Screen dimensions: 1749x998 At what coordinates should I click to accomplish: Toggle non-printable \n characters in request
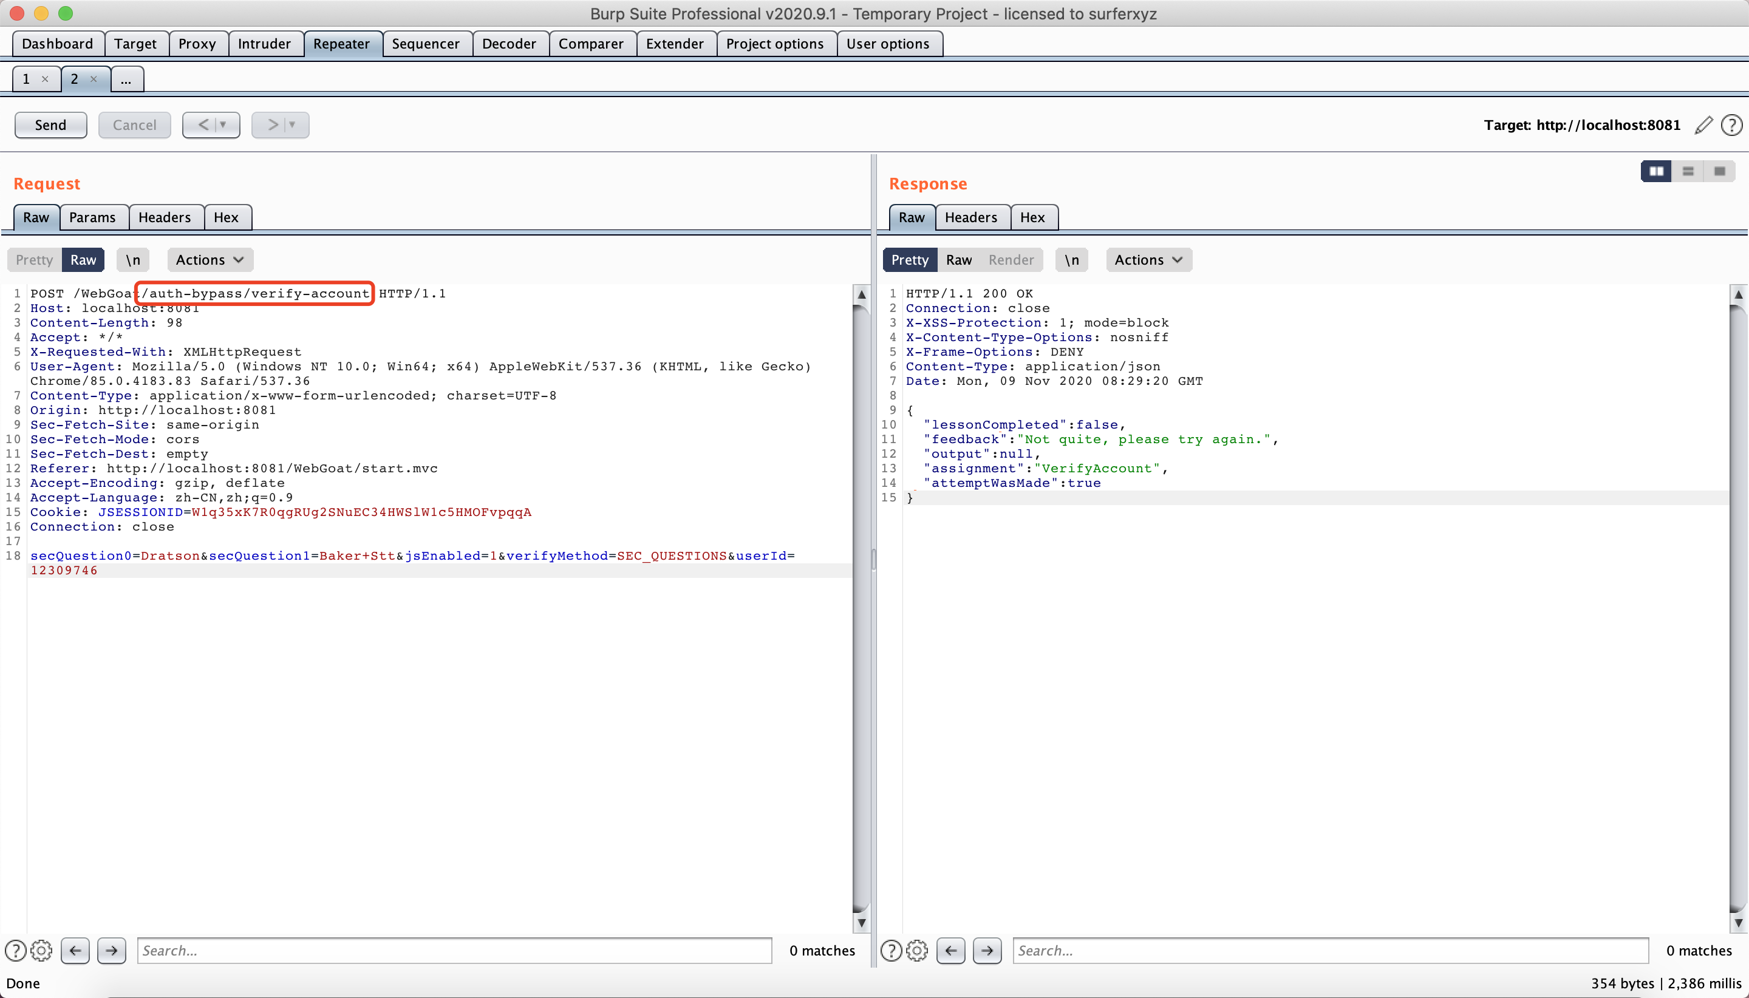click(133, 260)
